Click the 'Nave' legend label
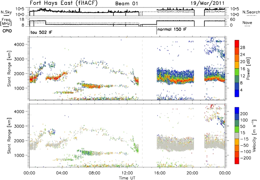Viewport: 260px width, 180px height. (247, 23)
